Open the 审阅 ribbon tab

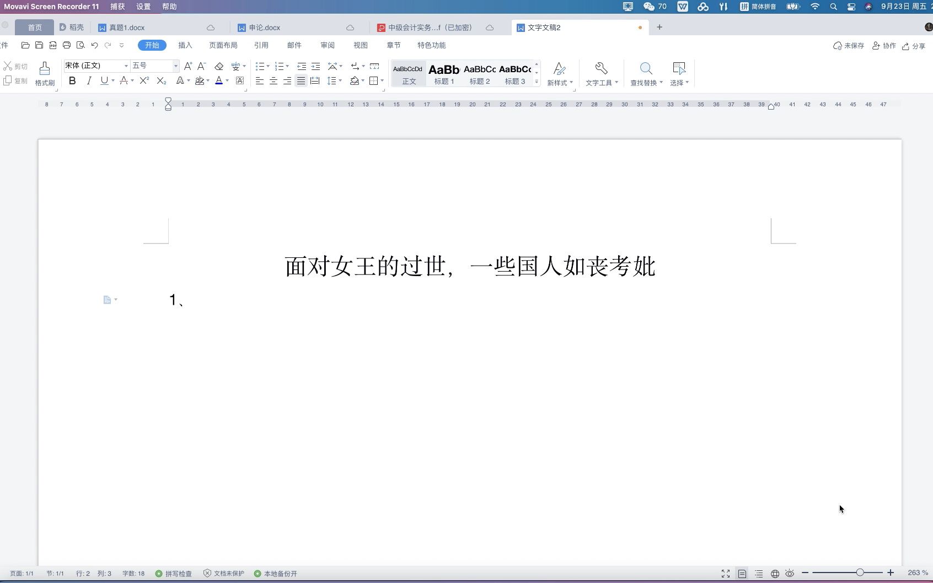[328, 45]
